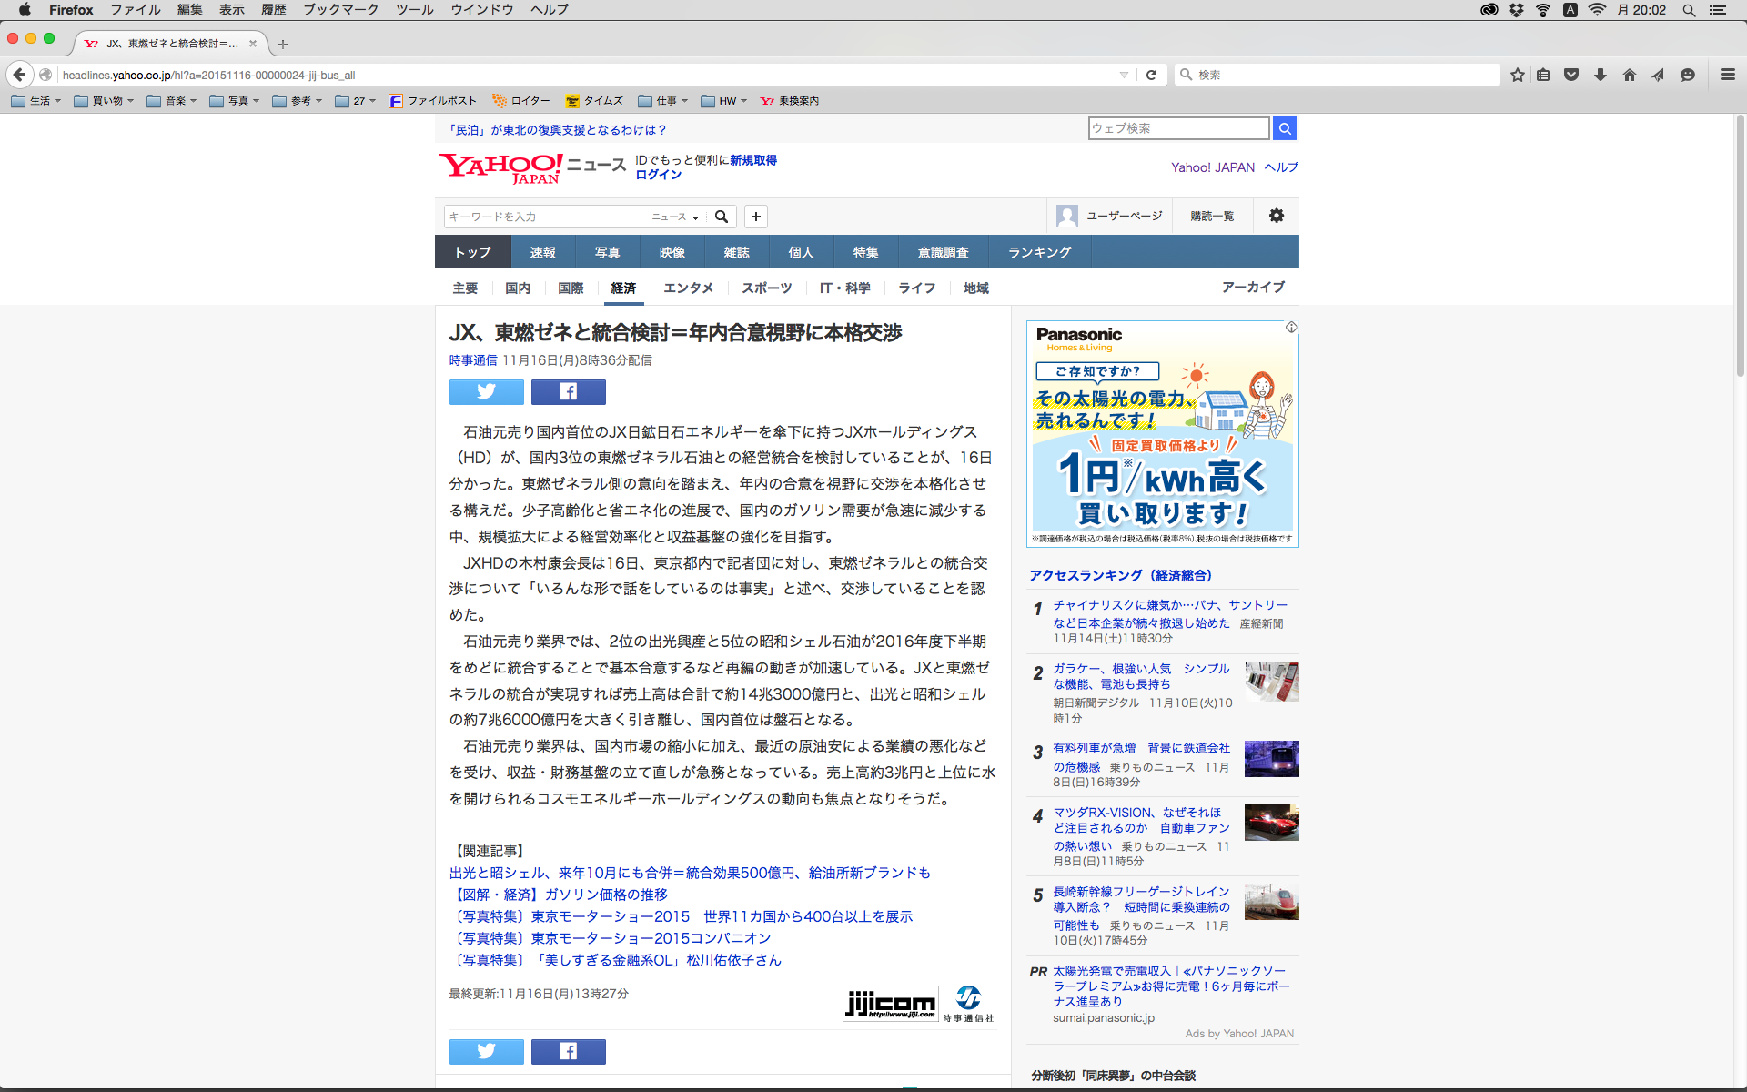Expand the URL bar history dropdown arrow
This screenshot has width=1747, height=1092.
pos(1124,75)
